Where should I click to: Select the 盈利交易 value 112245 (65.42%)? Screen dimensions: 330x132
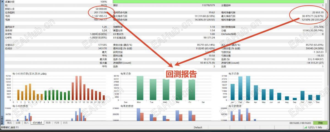tap(205, 48)
